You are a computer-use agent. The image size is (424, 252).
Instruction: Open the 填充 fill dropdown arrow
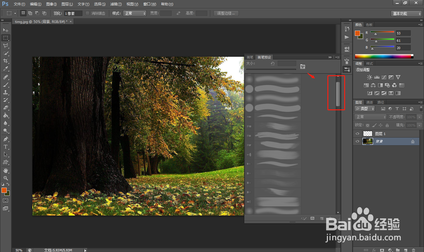click(x=420, y=125)
